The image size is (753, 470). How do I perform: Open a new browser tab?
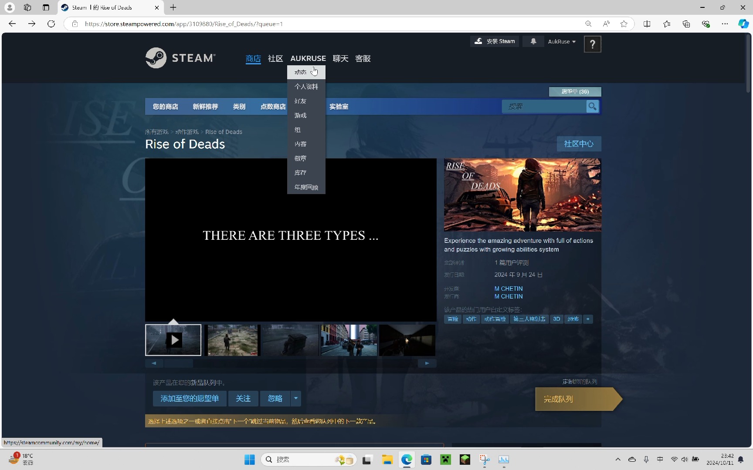(173, 7)
